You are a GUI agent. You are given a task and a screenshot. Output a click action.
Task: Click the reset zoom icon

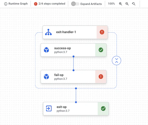click(x=134, y=4)
